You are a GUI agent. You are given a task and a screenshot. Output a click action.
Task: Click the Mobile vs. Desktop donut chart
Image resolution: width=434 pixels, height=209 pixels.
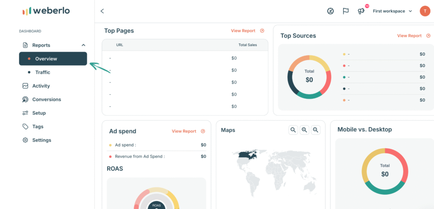[385, 171]
